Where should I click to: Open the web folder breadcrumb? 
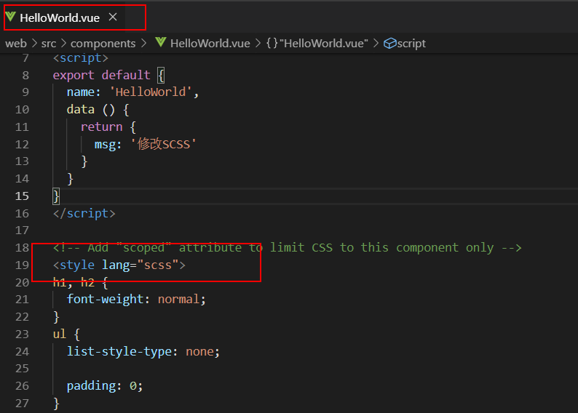pyautogui.click(x=16, y=44)
